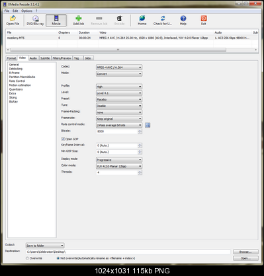Open the Output Save to folder dropdown
Image resolution: width=264 pixels, height=276 pixels.
(x=45, y=246)
